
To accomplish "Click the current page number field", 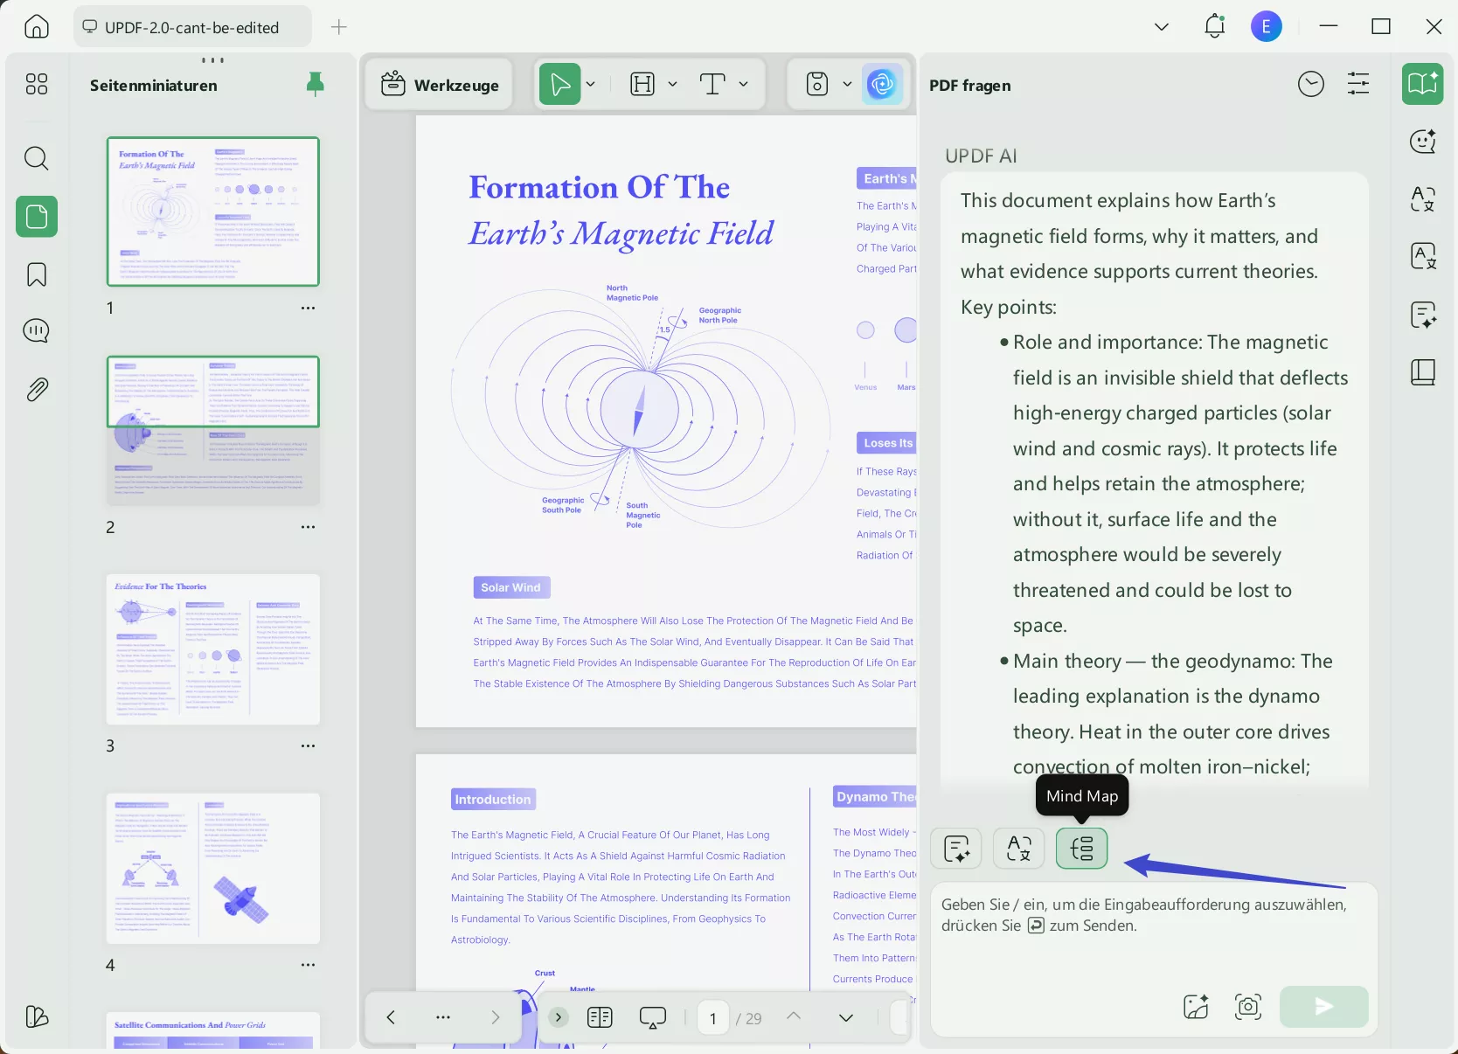I will click(713, 1018).
